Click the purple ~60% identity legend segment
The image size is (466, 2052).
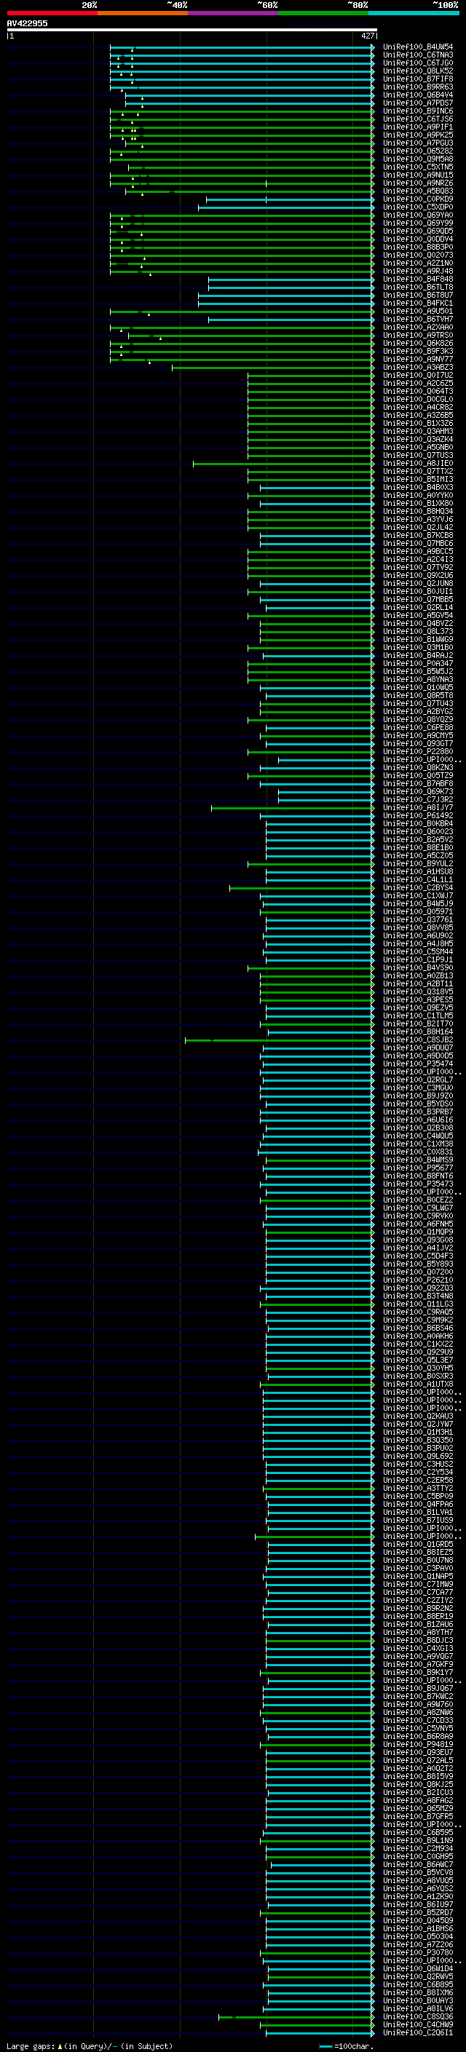pos(234,13)
